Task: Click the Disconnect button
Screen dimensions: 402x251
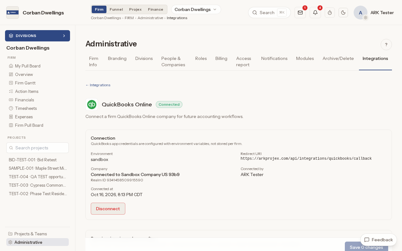Action: pyautogui.click(x=108, y=209)
